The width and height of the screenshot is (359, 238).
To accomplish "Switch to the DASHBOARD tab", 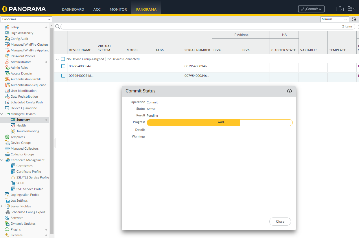I will 73,9.
